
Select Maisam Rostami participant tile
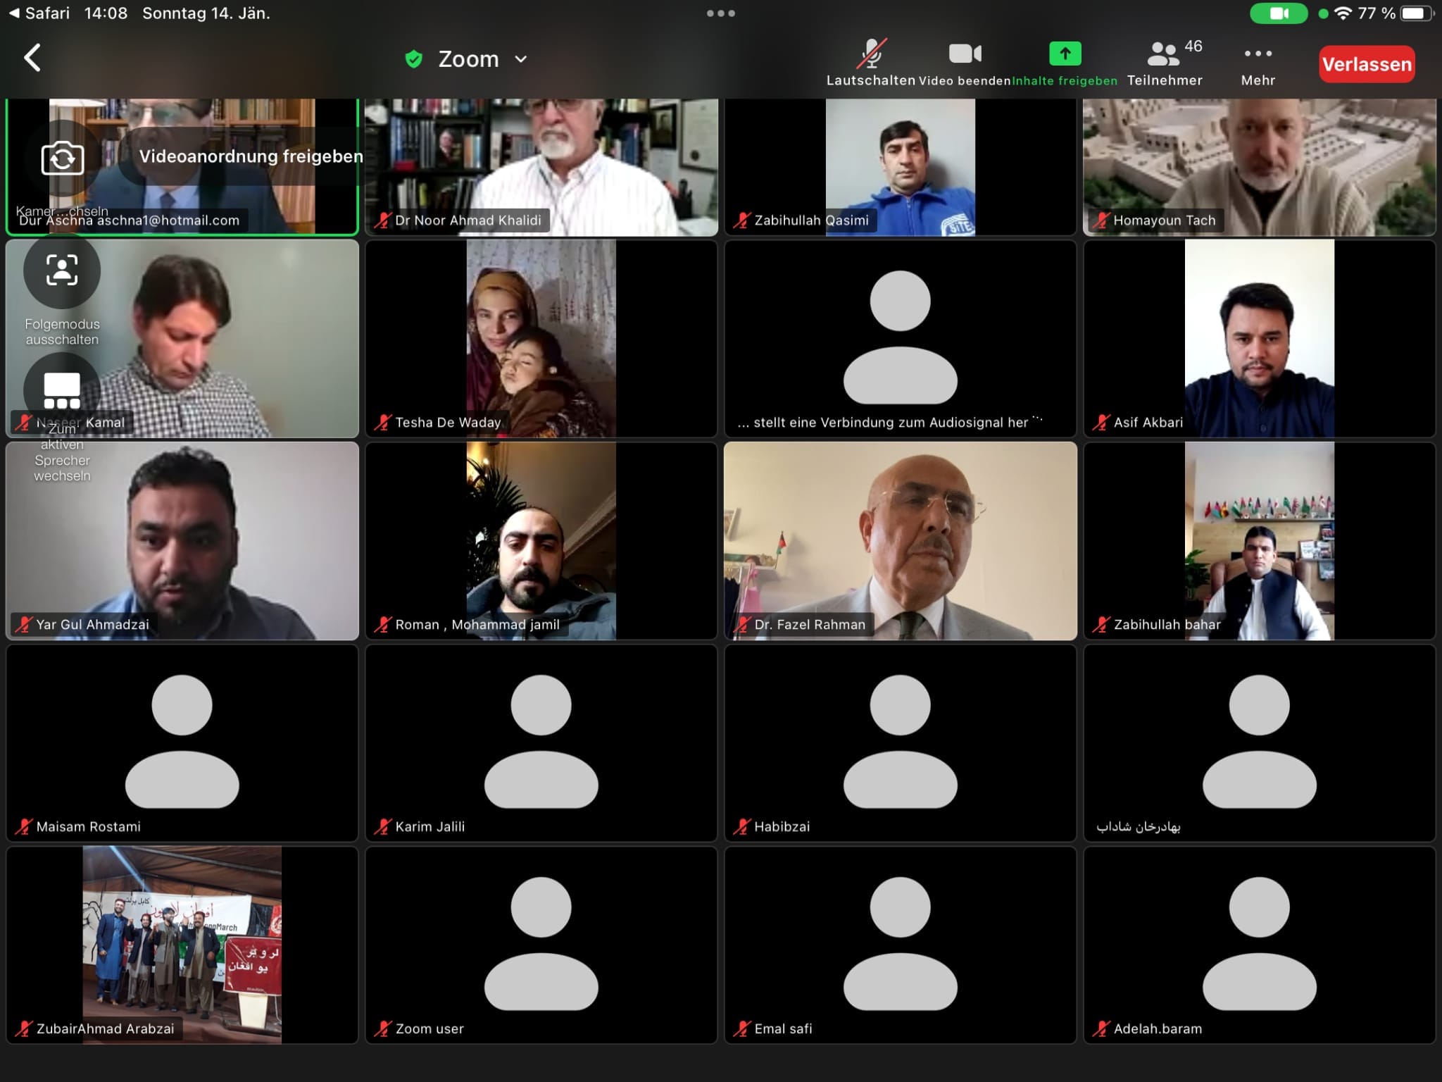(182, 743)
